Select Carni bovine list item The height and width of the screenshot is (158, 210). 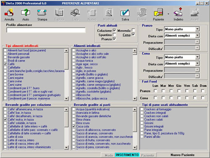coord(16,75)
